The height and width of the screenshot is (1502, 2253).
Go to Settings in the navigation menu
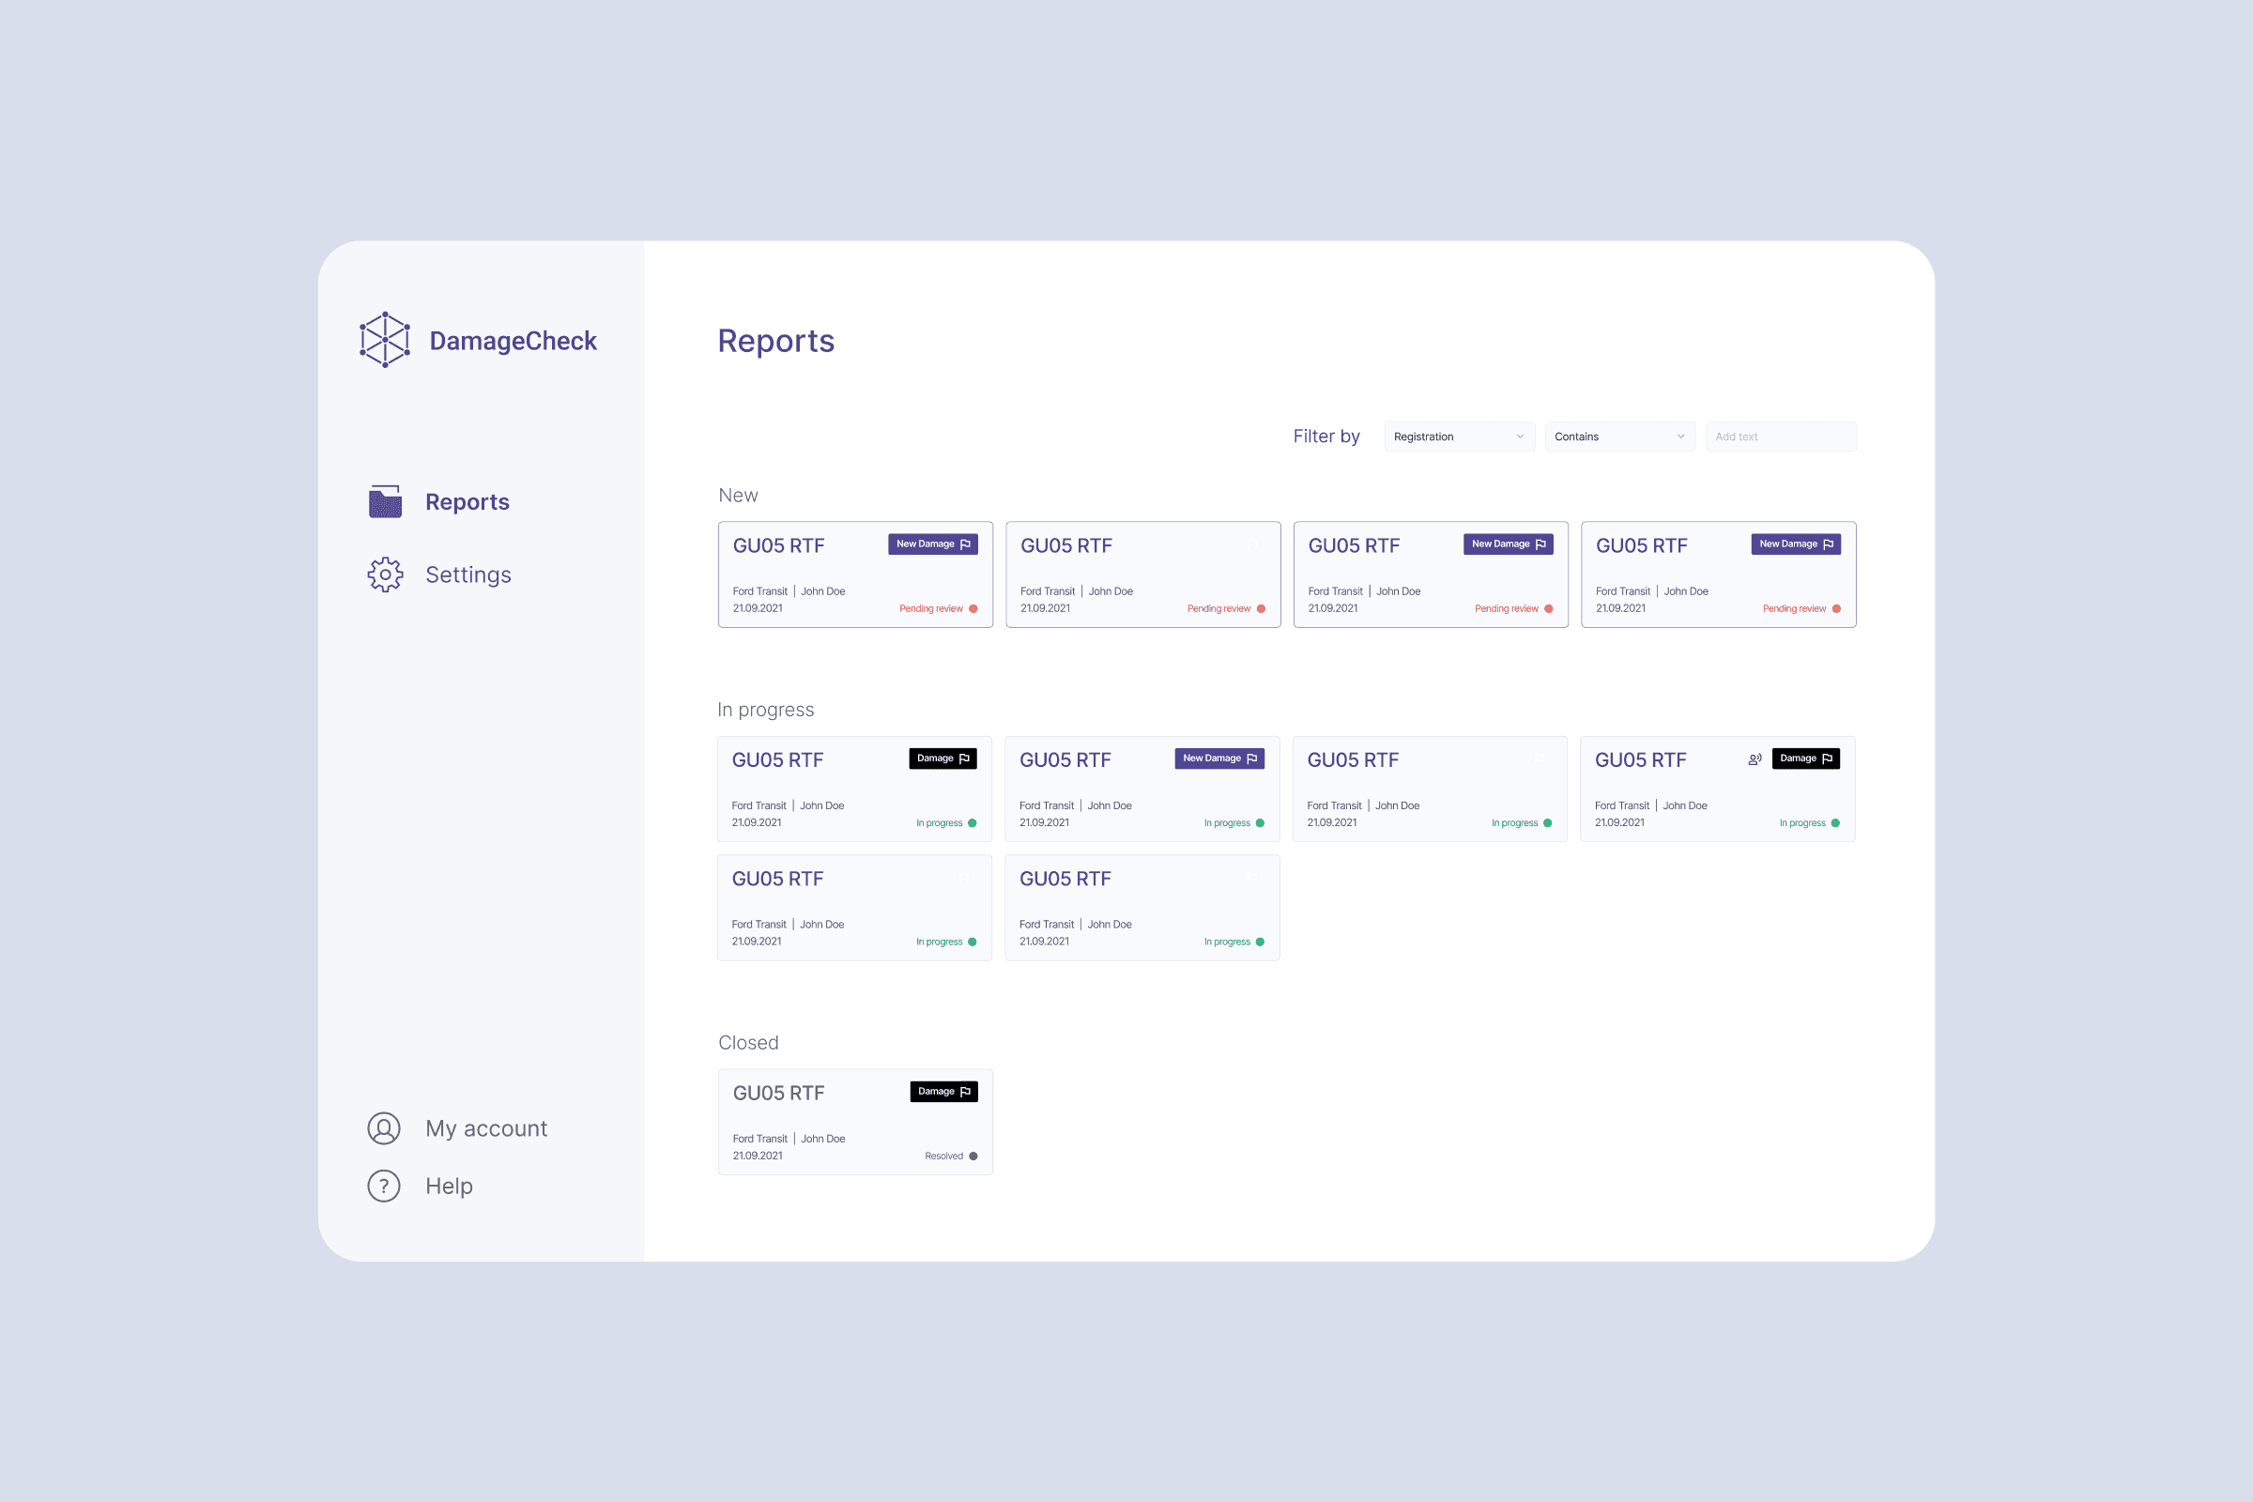467,574
